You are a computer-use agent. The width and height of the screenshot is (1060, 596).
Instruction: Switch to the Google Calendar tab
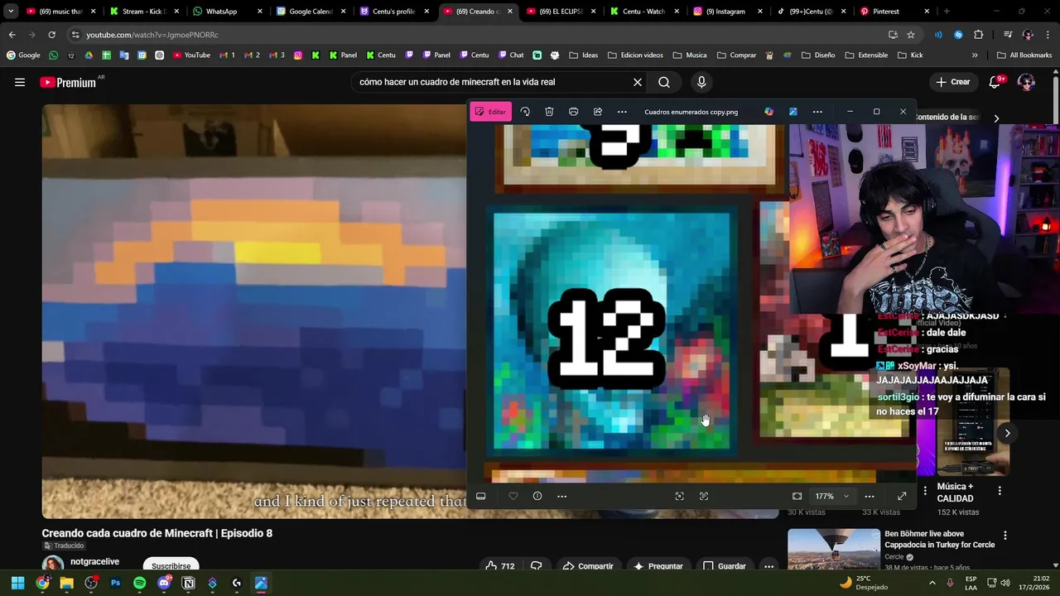tap(311, 12)
